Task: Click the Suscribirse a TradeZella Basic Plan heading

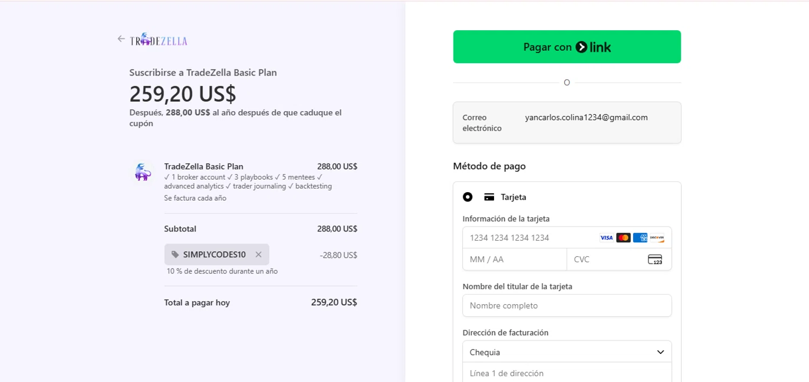Action: point(203,72)
